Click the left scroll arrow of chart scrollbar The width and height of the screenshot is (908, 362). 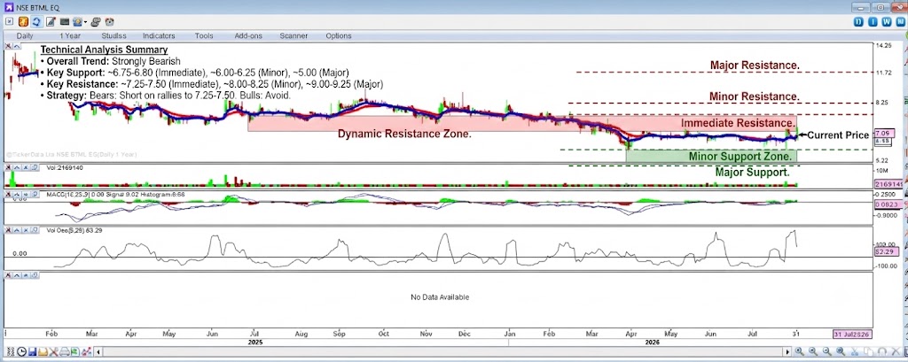[x=98, y=351]
